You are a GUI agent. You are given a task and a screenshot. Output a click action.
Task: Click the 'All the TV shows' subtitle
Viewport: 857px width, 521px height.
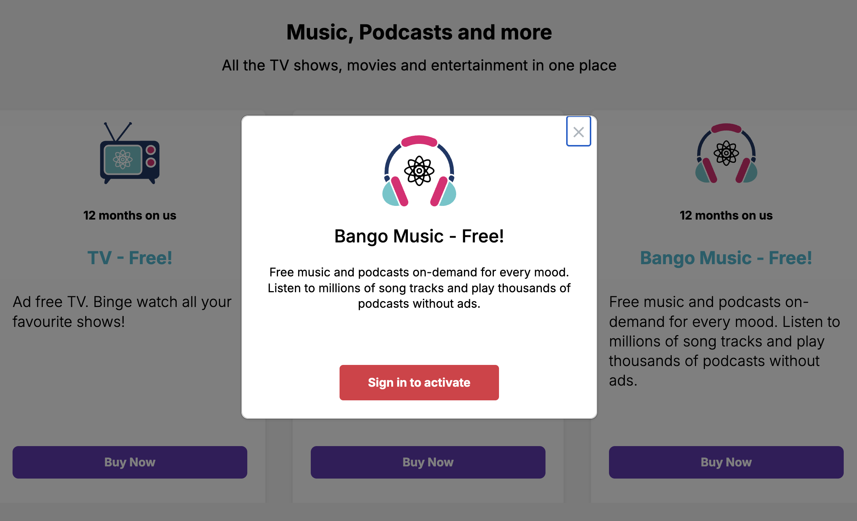[419, 65]
